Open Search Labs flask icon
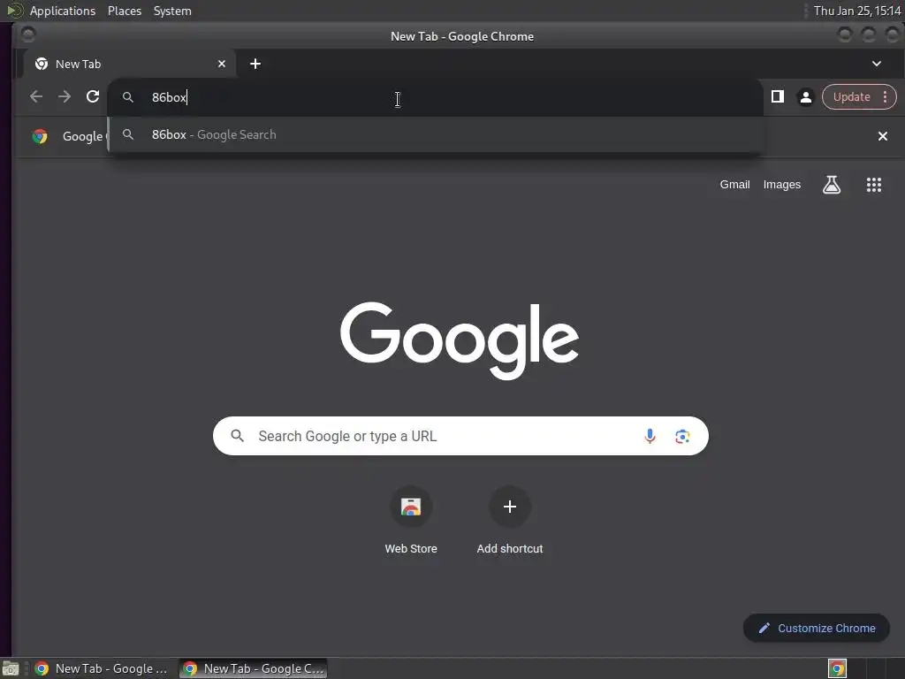 (x=831, y=185)
